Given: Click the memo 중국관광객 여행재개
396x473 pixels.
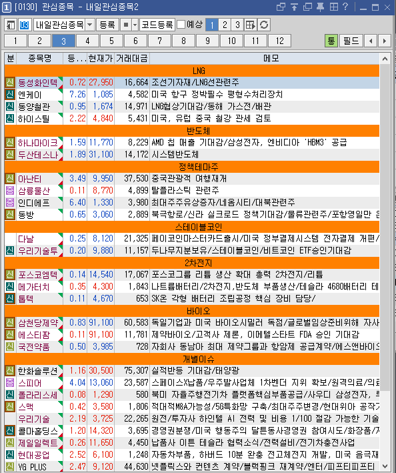Looking at the screenshot, I should click(189, 179).
